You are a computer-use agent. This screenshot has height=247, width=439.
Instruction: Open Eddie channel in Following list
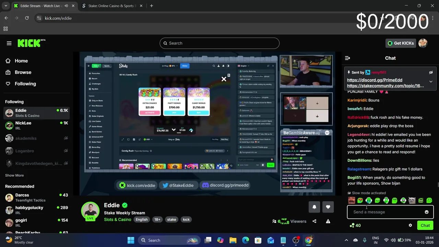(x=36, y=113)
